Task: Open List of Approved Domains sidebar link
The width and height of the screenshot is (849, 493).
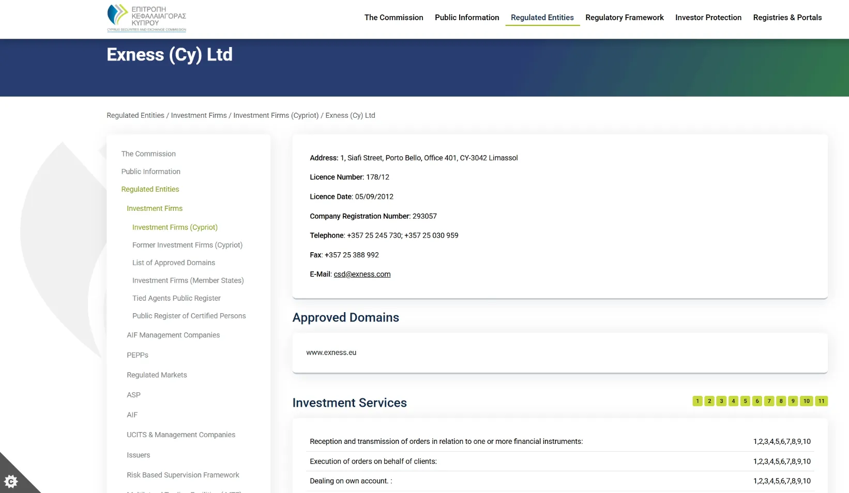Action: [174, 263]
